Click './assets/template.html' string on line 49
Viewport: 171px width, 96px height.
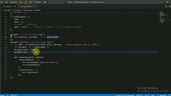pyautogui.click(x=76, y=45)
